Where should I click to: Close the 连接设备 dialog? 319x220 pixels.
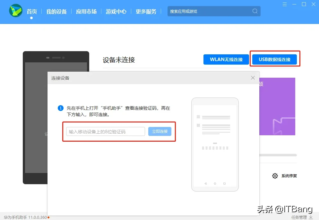[x=253, y=78]
